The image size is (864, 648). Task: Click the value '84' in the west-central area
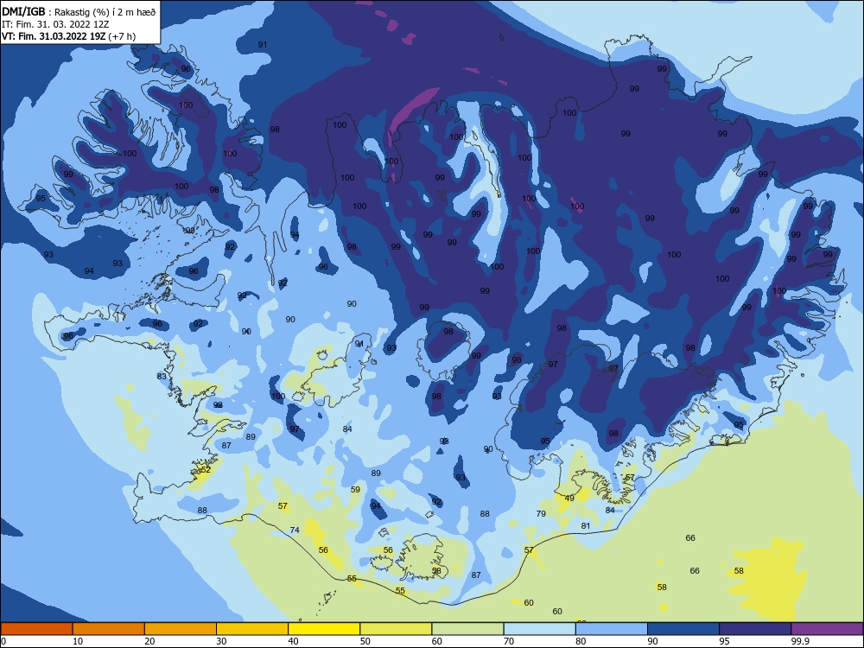point(347,429)
